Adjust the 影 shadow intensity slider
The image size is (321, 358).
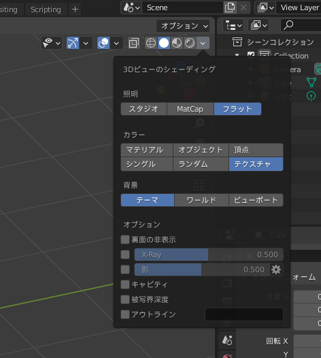click(202, 270)
